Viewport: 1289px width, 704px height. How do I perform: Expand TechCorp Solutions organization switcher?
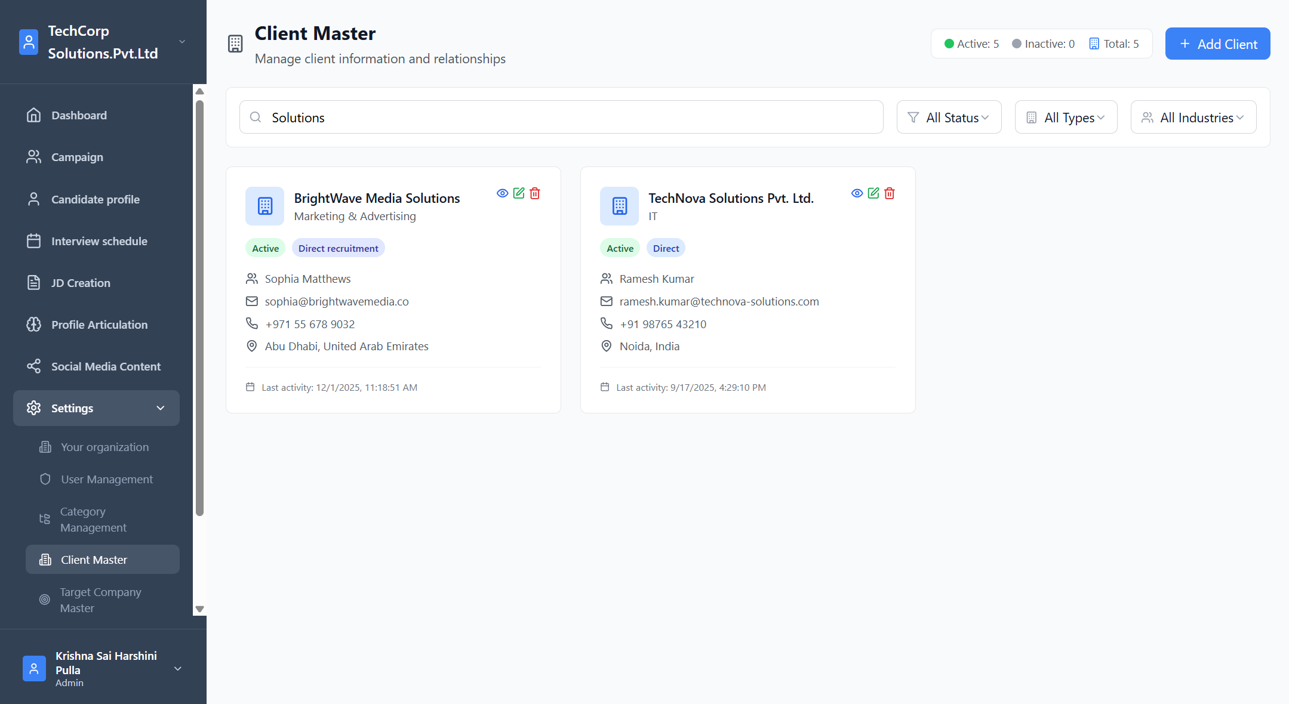(182, 42)
